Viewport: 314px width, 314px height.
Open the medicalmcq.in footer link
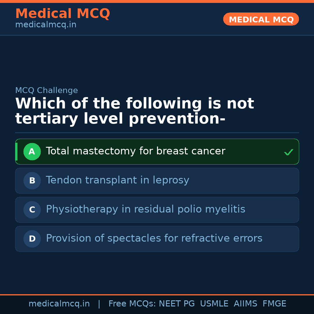59,303
